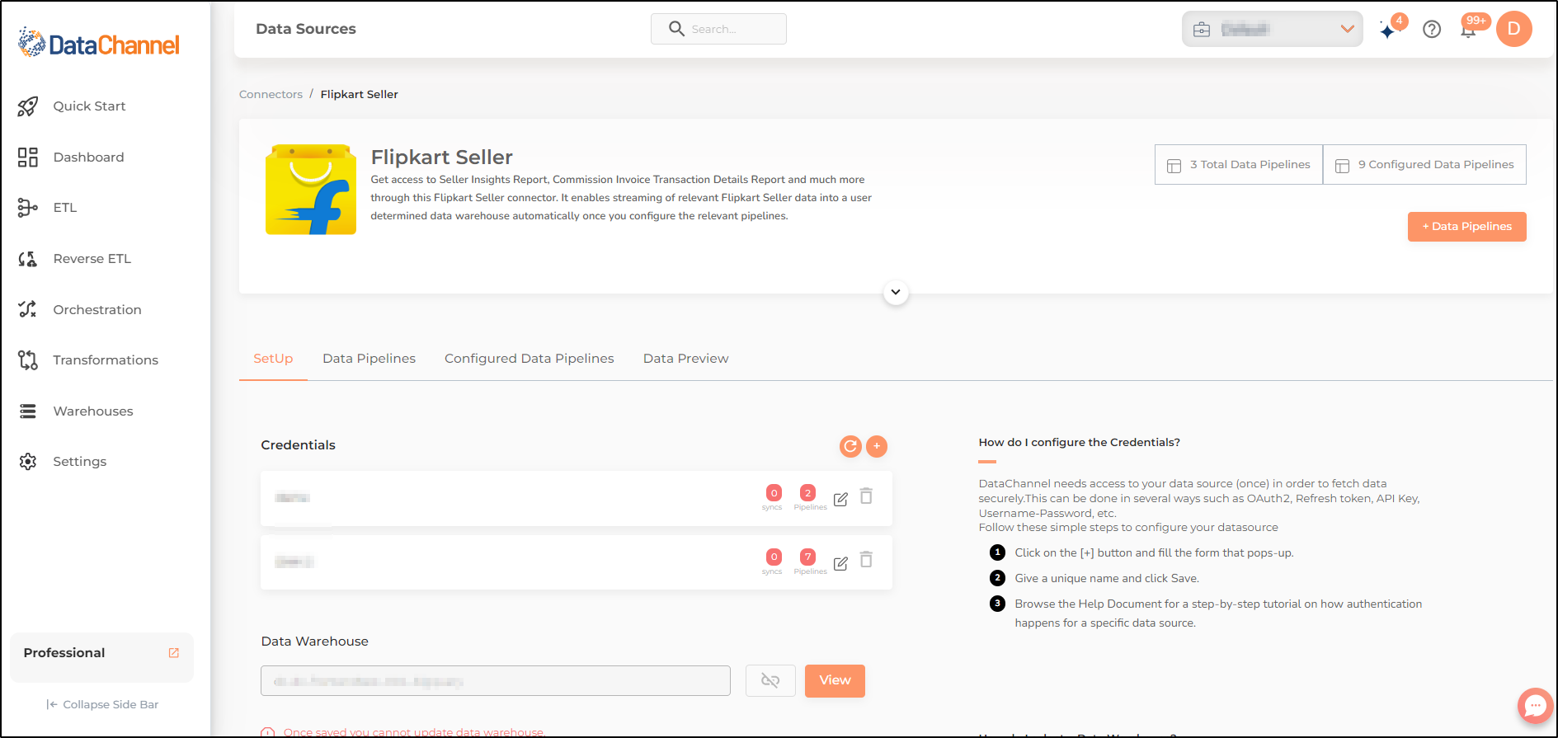Click the ETL pipeline icon

tap(28, 208)
